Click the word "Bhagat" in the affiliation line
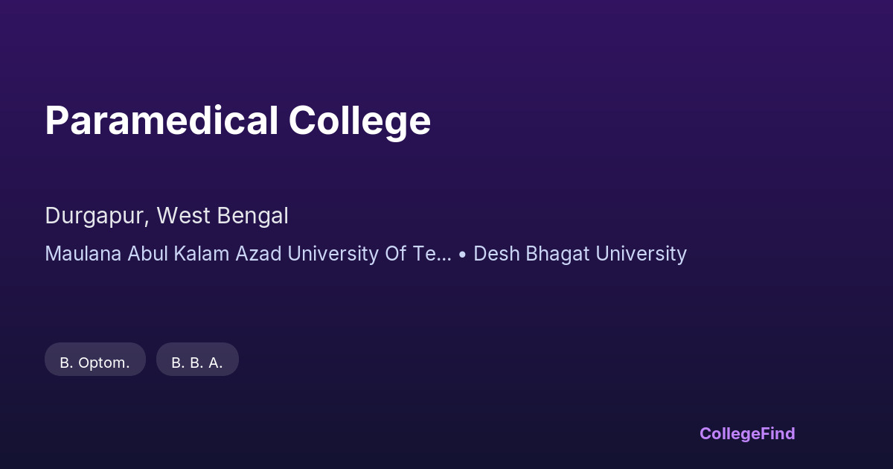Screen dimensions: 893x469 (x=556, y=254)
